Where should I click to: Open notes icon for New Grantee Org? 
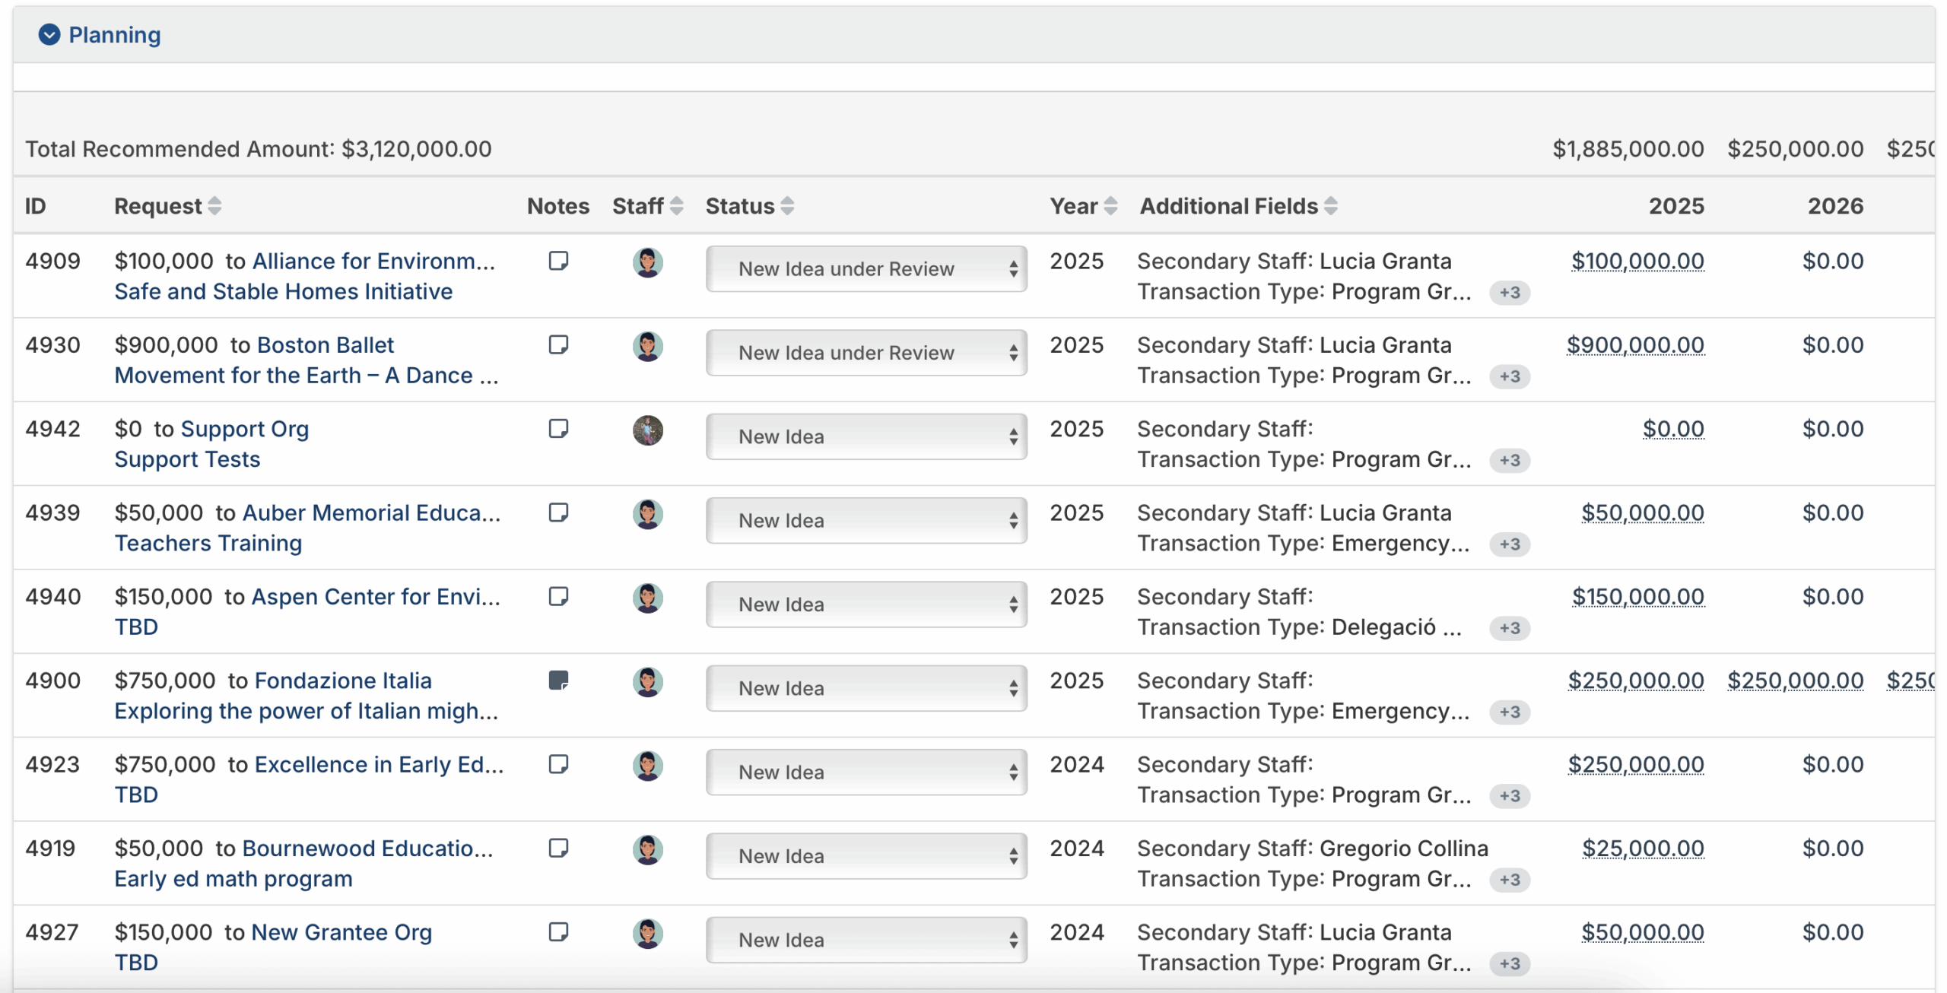click(x=558, y=931)
